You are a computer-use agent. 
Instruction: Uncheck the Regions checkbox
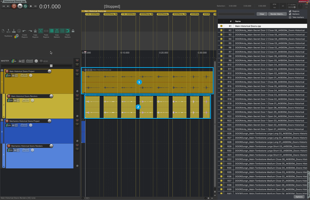pyautogui.click(x=290, y=11)
